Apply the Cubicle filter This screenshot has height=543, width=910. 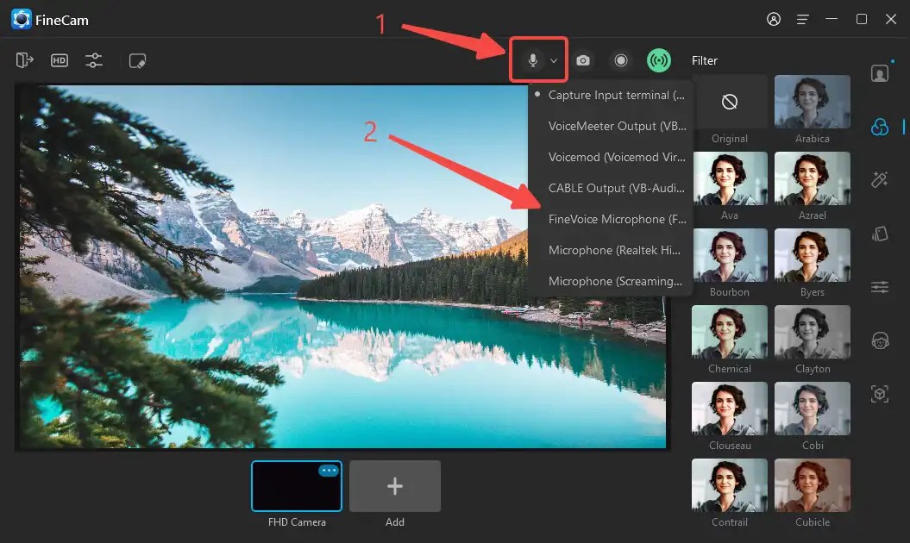pos(813,485)
